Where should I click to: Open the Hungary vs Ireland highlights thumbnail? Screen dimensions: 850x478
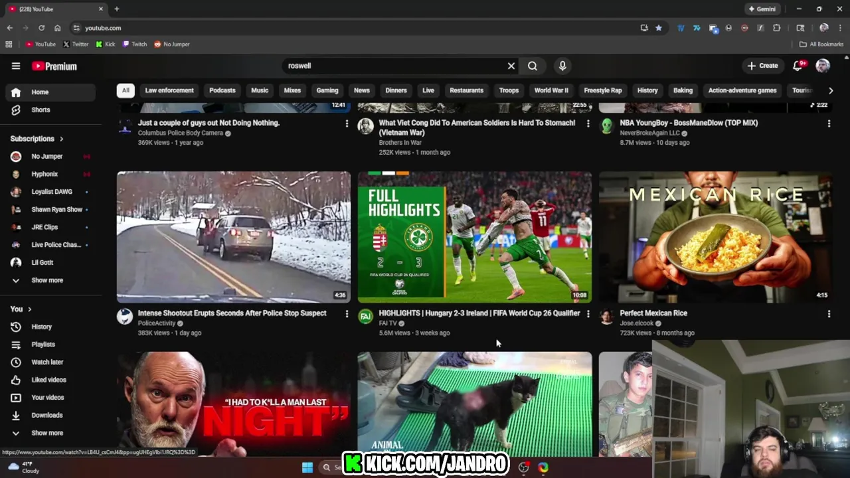pos(475,237)
